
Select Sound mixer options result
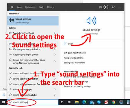[x=33, y=33]
